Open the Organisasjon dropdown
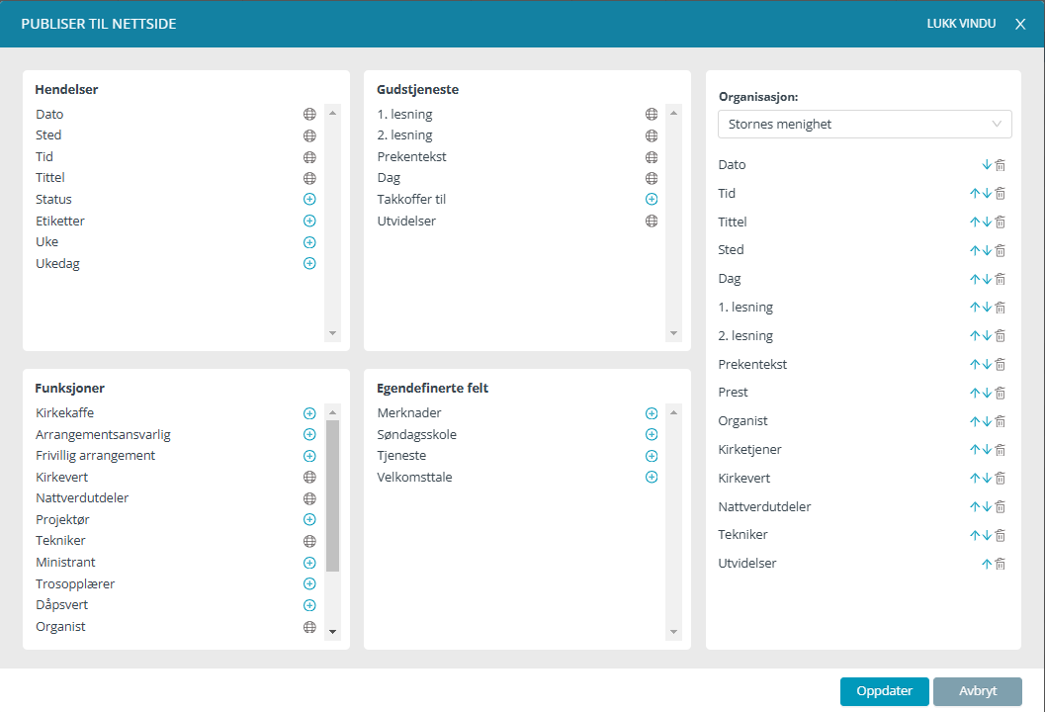This screenshot has height=712, width=1045. pos(864,125)
